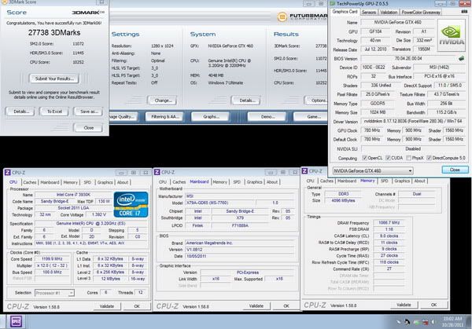472x329 pixels.
Task: Click the Intel Core i7 3930K name value
Action: pos(73,195)
